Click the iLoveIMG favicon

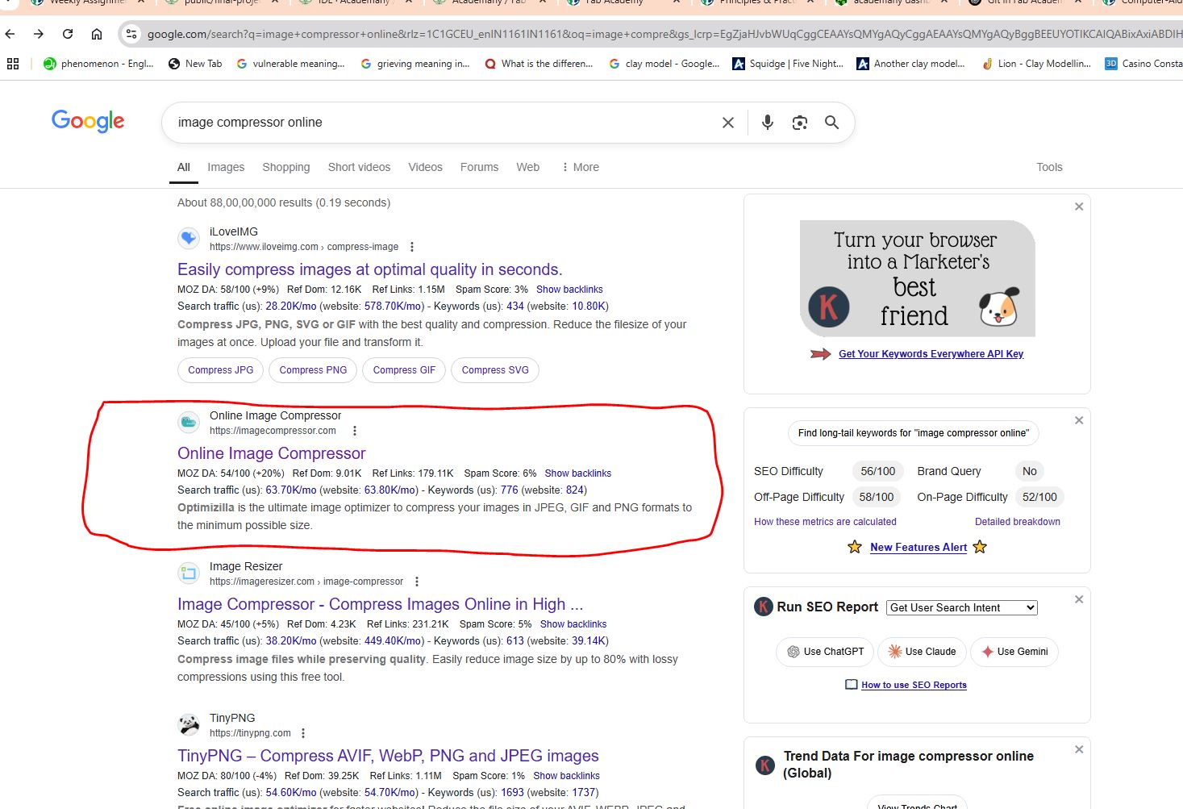click(x=189, y=239)
